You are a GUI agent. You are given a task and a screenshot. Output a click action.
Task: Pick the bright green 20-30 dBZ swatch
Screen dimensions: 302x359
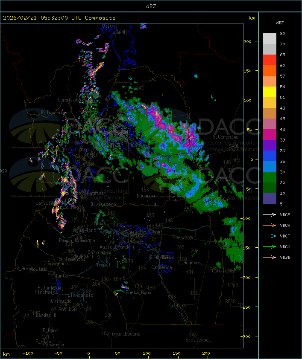tap(270, 177)
